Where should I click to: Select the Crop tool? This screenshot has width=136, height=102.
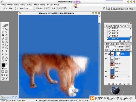[3, 35]
